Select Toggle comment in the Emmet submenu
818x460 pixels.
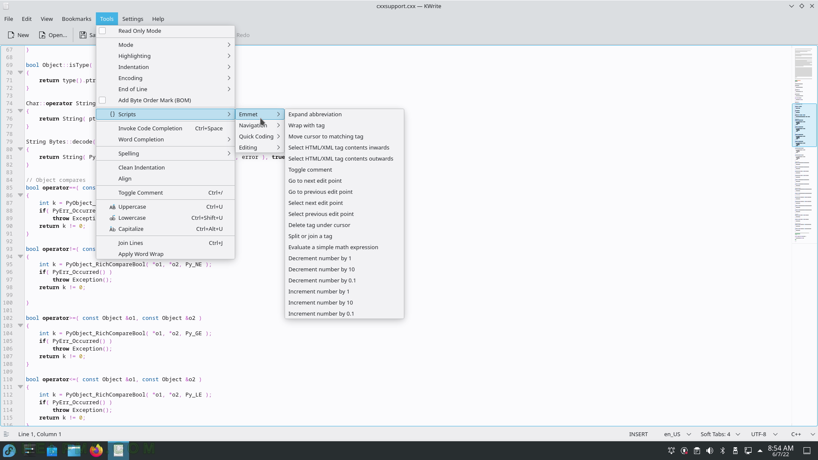[344, 170]
